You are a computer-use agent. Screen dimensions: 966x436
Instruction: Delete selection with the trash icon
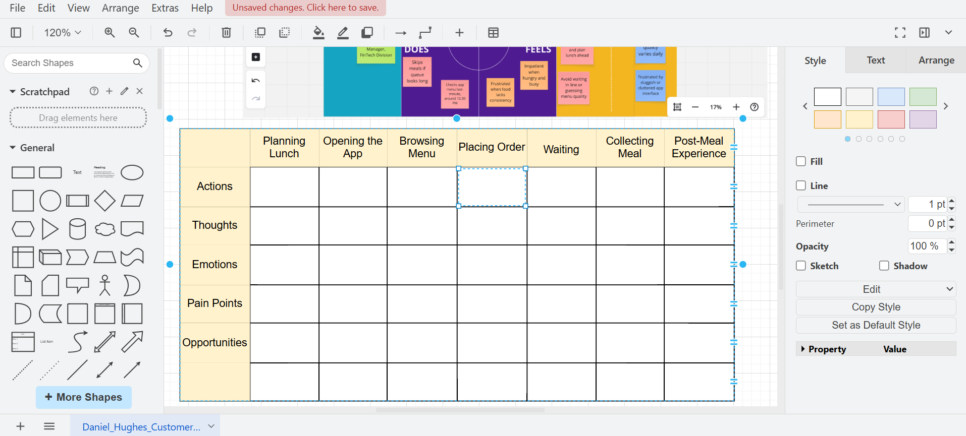226,33
